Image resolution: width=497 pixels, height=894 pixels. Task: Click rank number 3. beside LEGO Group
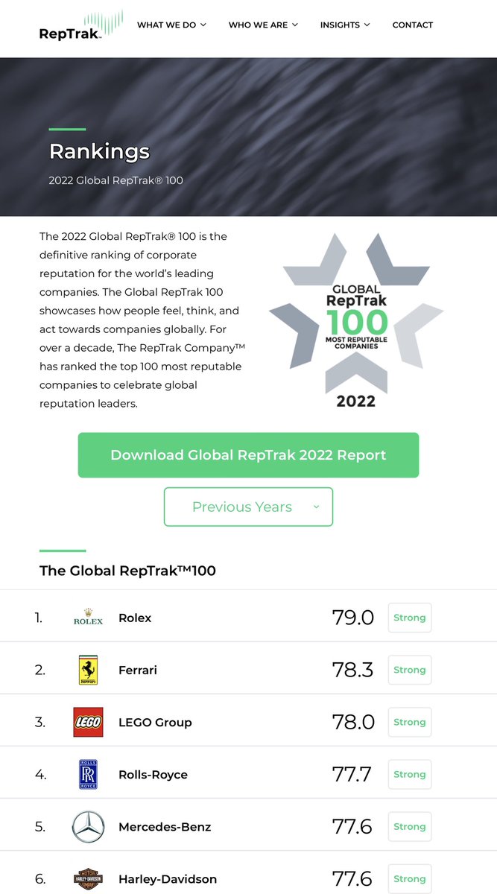[x=40, y=722]
